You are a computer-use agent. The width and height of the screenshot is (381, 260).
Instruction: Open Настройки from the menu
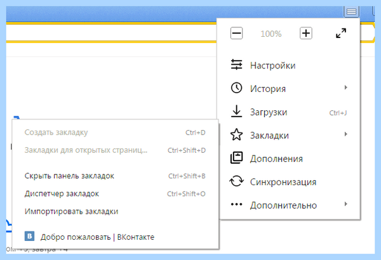tap(290, 65)
